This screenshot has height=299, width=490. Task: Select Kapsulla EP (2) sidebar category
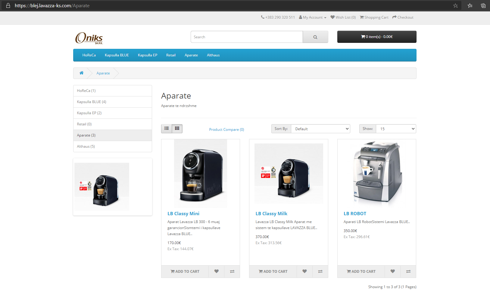pos(113,113)
